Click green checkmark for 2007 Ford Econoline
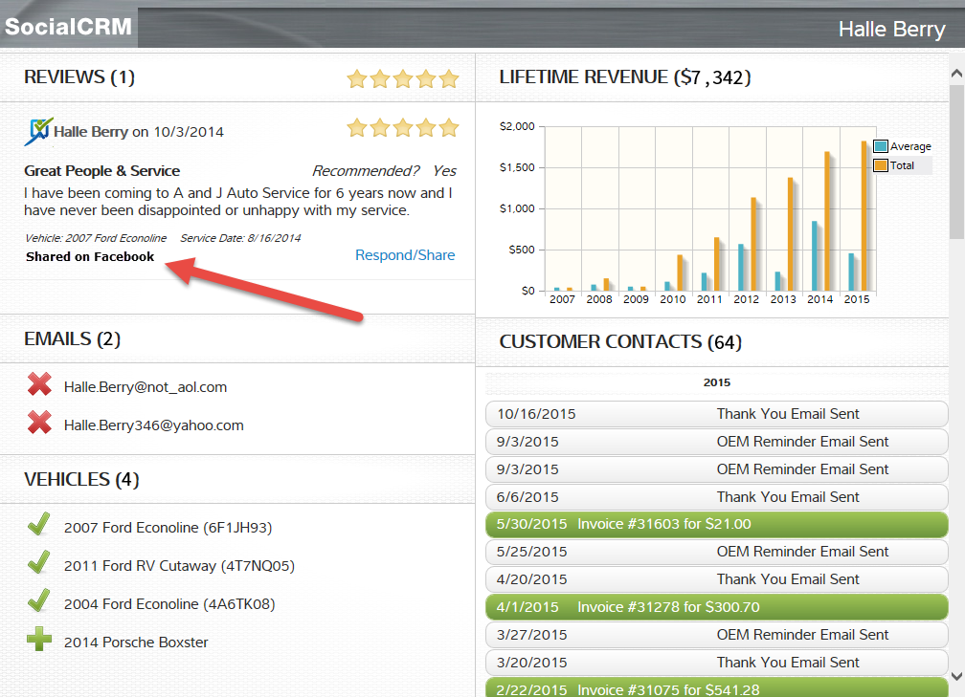 (39, 525)
